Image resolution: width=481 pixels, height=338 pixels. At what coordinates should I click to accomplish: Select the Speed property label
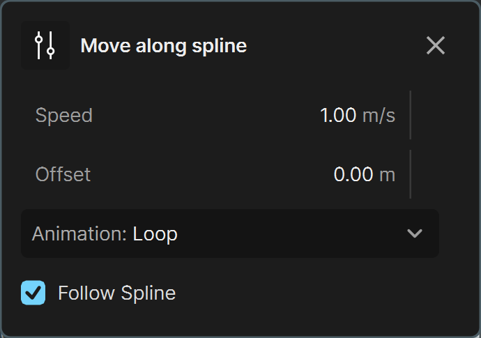click(64, 116)
